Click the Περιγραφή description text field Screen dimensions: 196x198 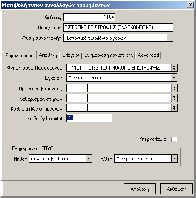tap(118, 27)
